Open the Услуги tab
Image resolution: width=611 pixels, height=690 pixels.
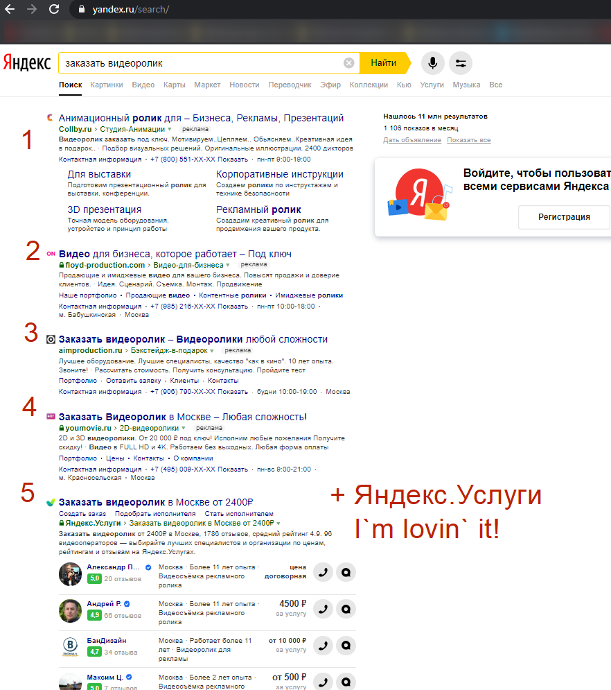pos(432,85)
